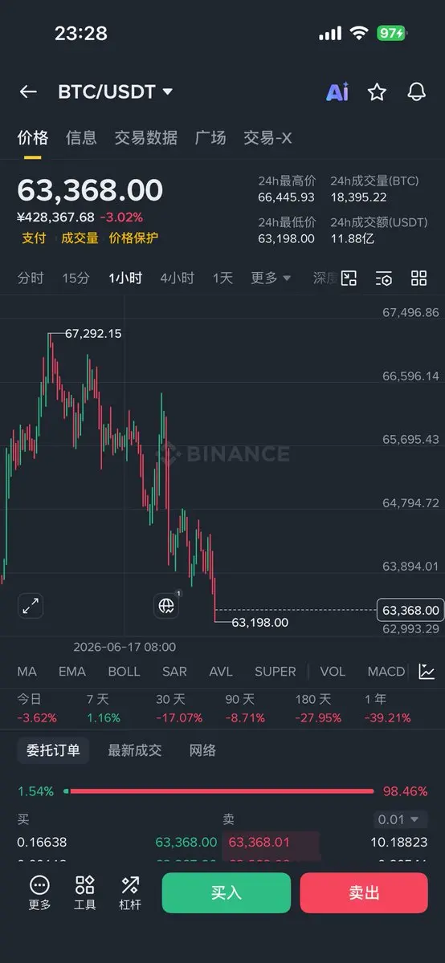Open the globe events icon on chart
Image resolution: width=445 pixels, height=963 pixels.
167,605
